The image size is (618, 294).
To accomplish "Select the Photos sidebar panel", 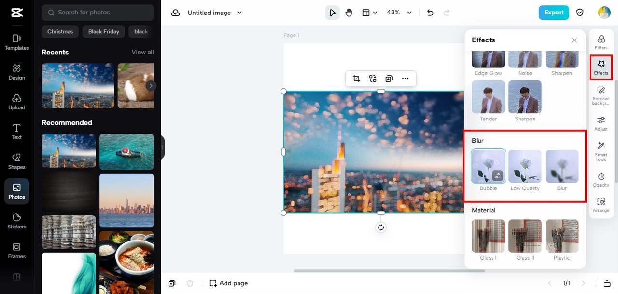I will (16, 191).
